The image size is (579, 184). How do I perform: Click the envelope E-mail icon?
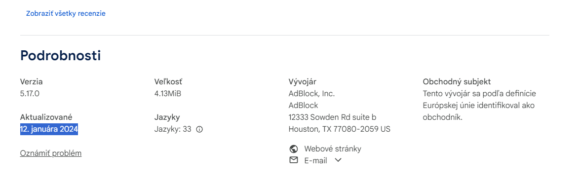click(x=294, y=160)
